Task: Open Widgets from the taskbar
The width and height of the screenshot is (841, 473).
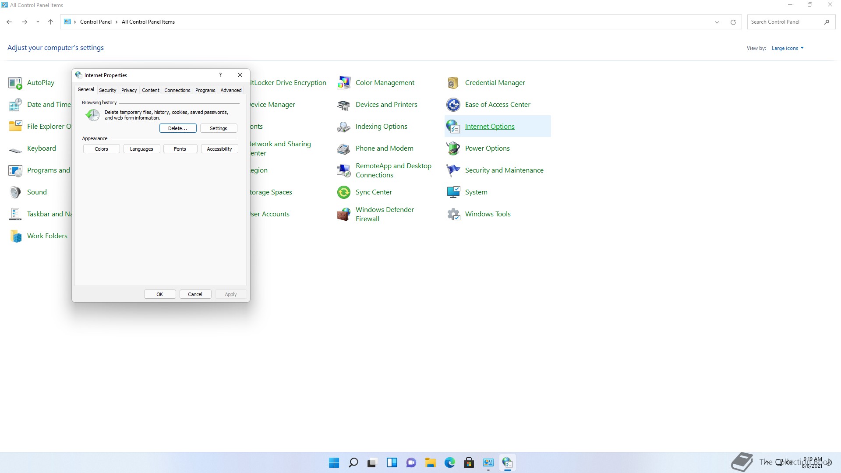Action: [392, 462]
